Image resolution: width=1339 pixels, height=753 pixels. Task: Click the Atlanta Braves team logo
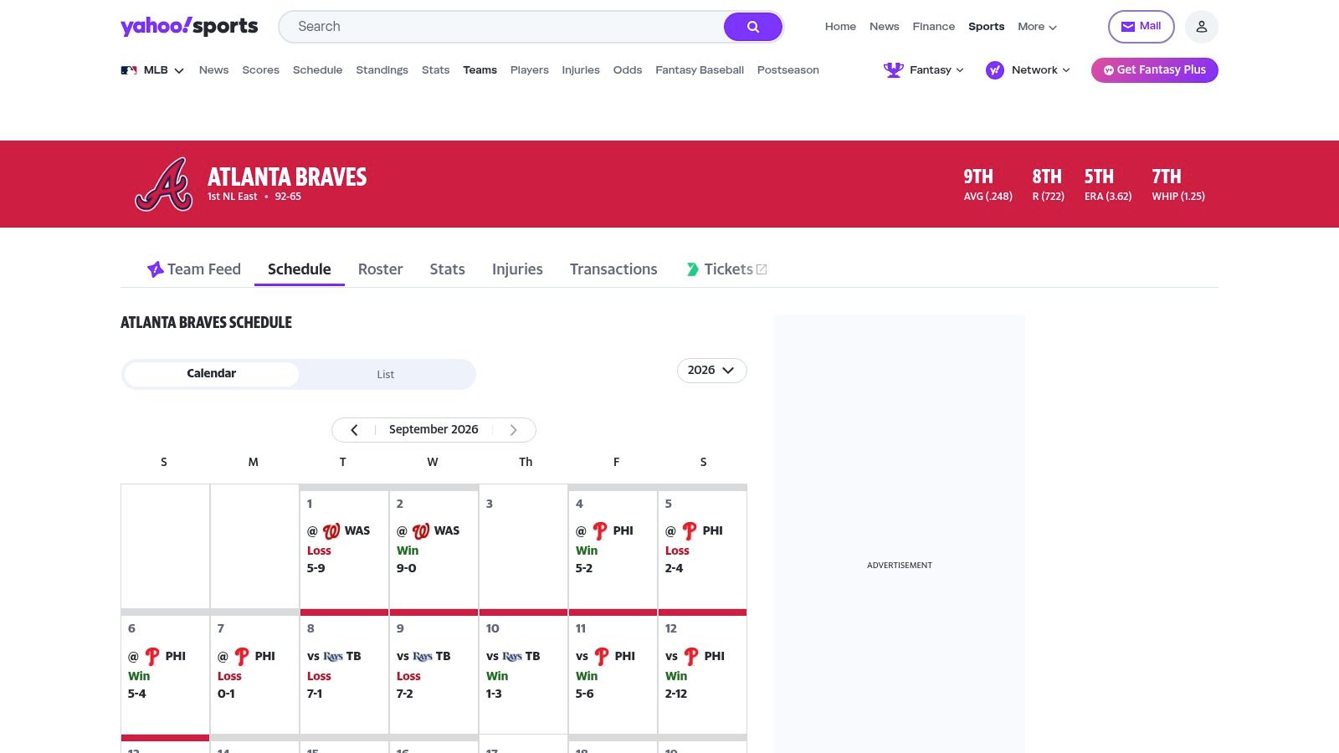(x=164, y=184)
